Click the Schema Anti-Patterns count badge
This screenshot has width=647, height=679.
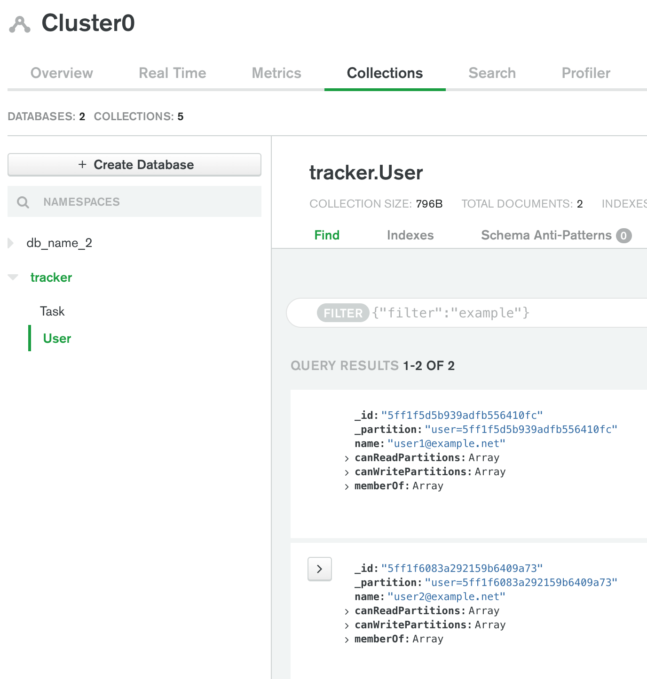click(x=623, y=236)
